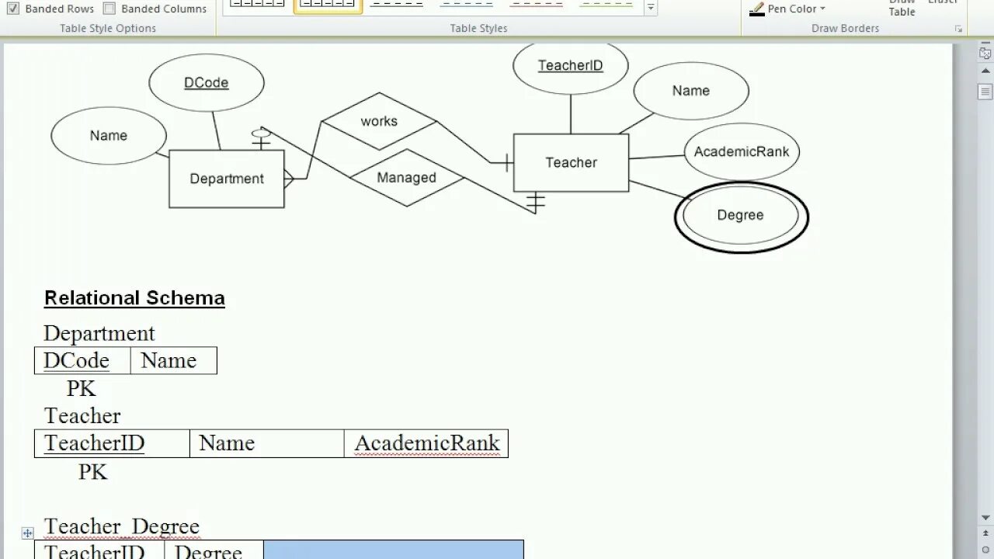Select the works relationship diamond
The width and height of the screenshot is (994, 559).
[x=379, y=121]
